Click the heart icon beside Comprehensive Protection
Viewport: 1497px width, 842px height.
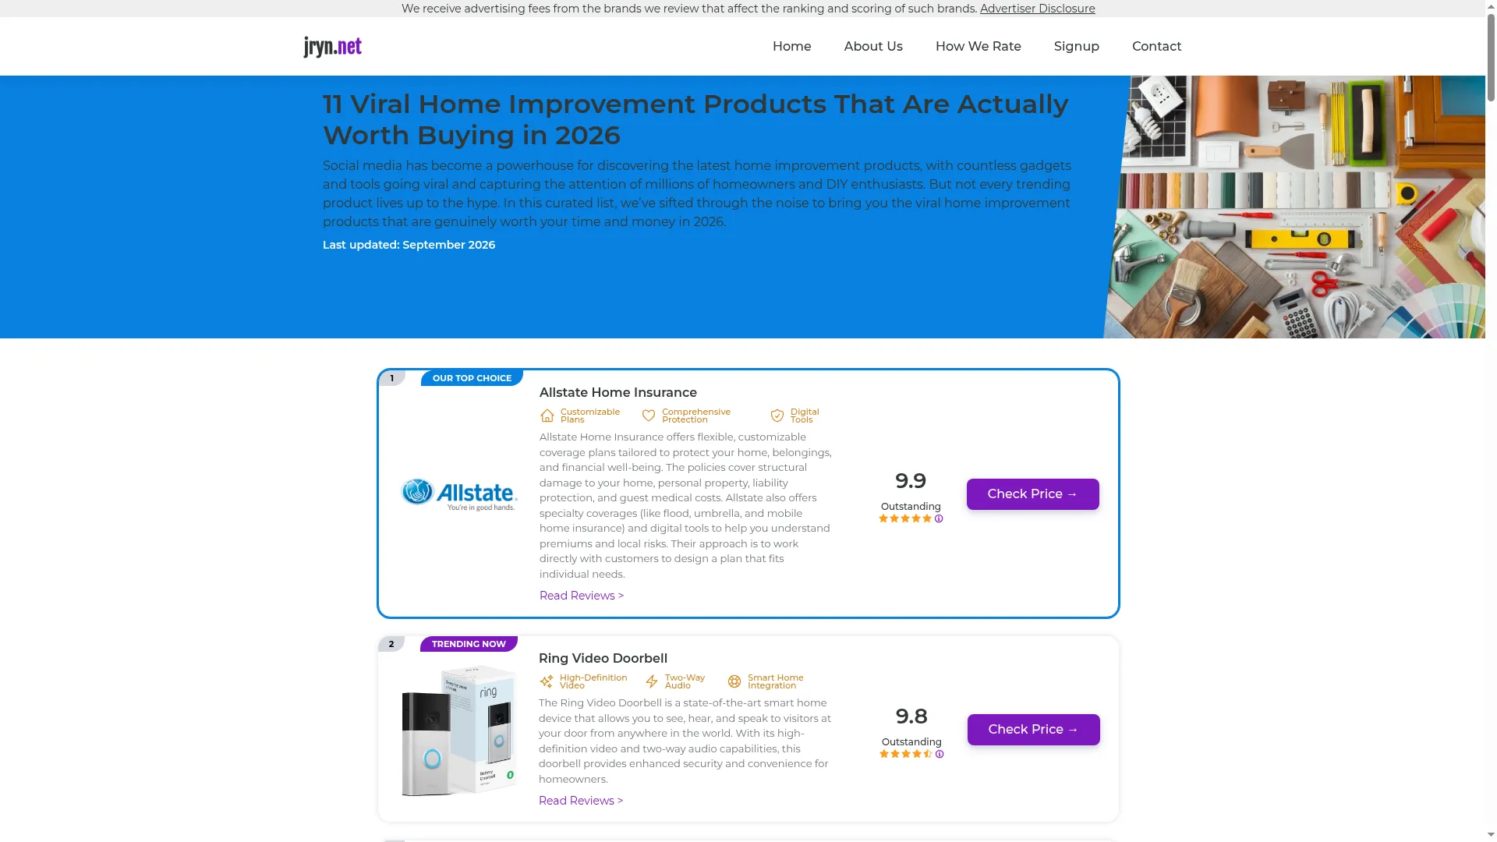coord(649,416)
